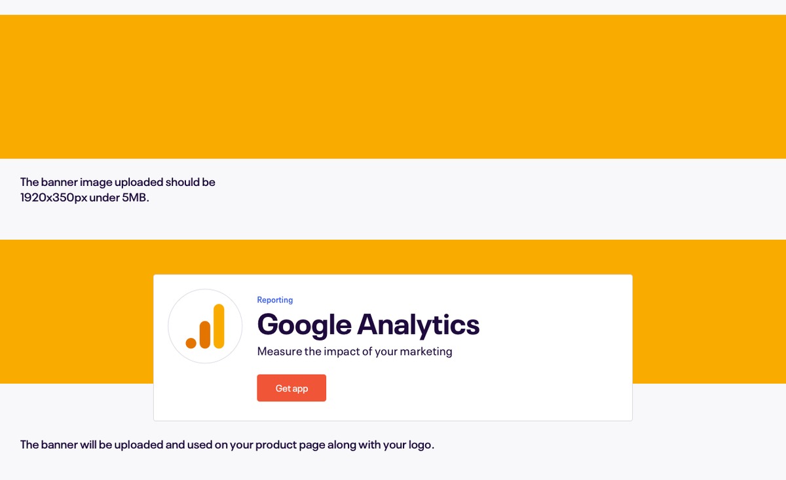Click the Google Analytics logo icon
Viewport: 786px width, 480px height.
pyautogui.click(x=205, y=326)
